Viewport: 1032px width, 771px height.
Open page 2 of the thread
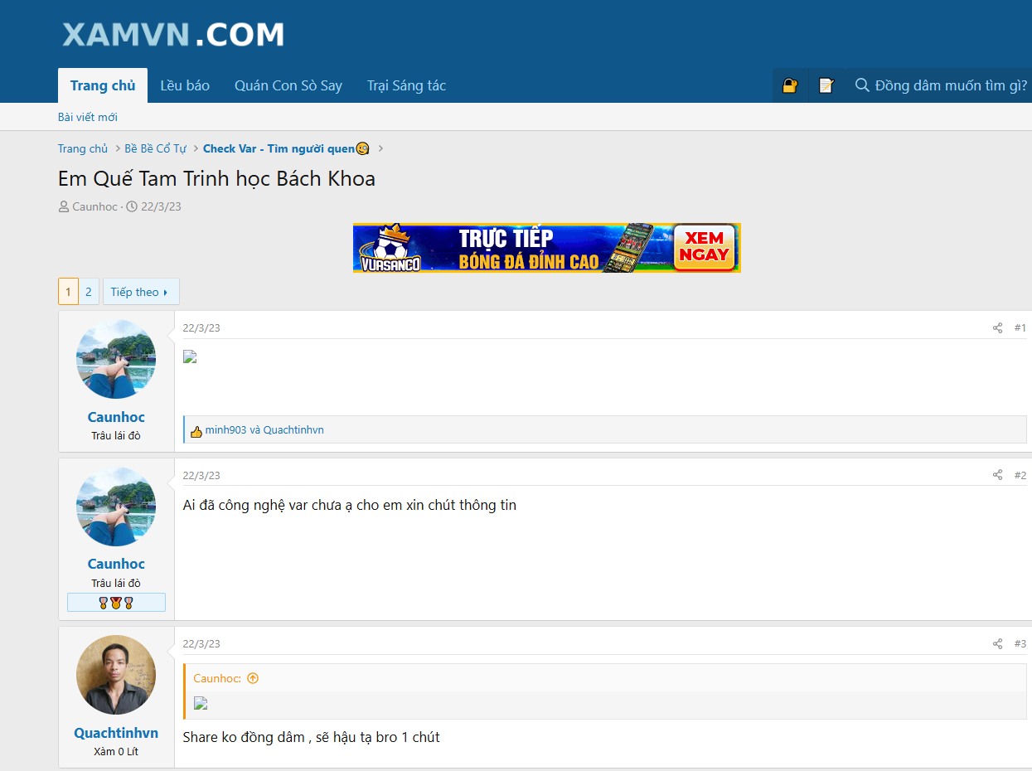pyautogui.click(x=89, y=292)
